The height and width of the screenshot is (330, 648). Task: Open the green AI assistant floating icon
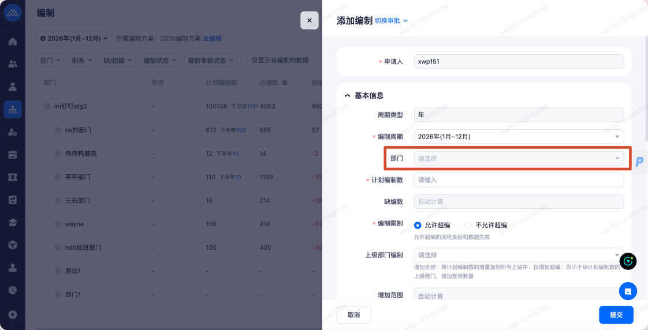point(628,261)
